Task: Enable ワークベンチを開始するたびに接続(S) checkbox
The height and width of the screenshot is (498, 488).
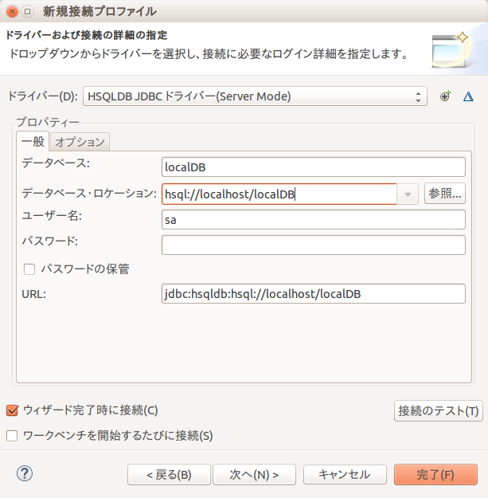Action: [x=12, y=436]
